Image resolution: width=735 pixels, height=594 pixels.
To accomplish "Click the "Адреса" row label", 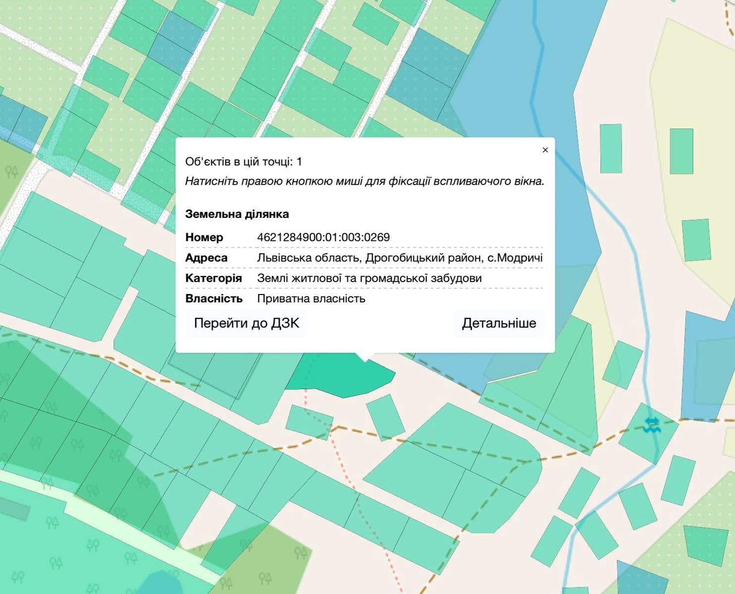I will point(206,258).
